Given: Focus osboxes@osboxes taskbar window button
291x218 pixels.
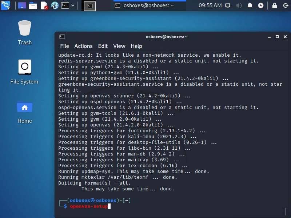Looking at the screenshot, I should pyautogui.click(x=150, y=5).
